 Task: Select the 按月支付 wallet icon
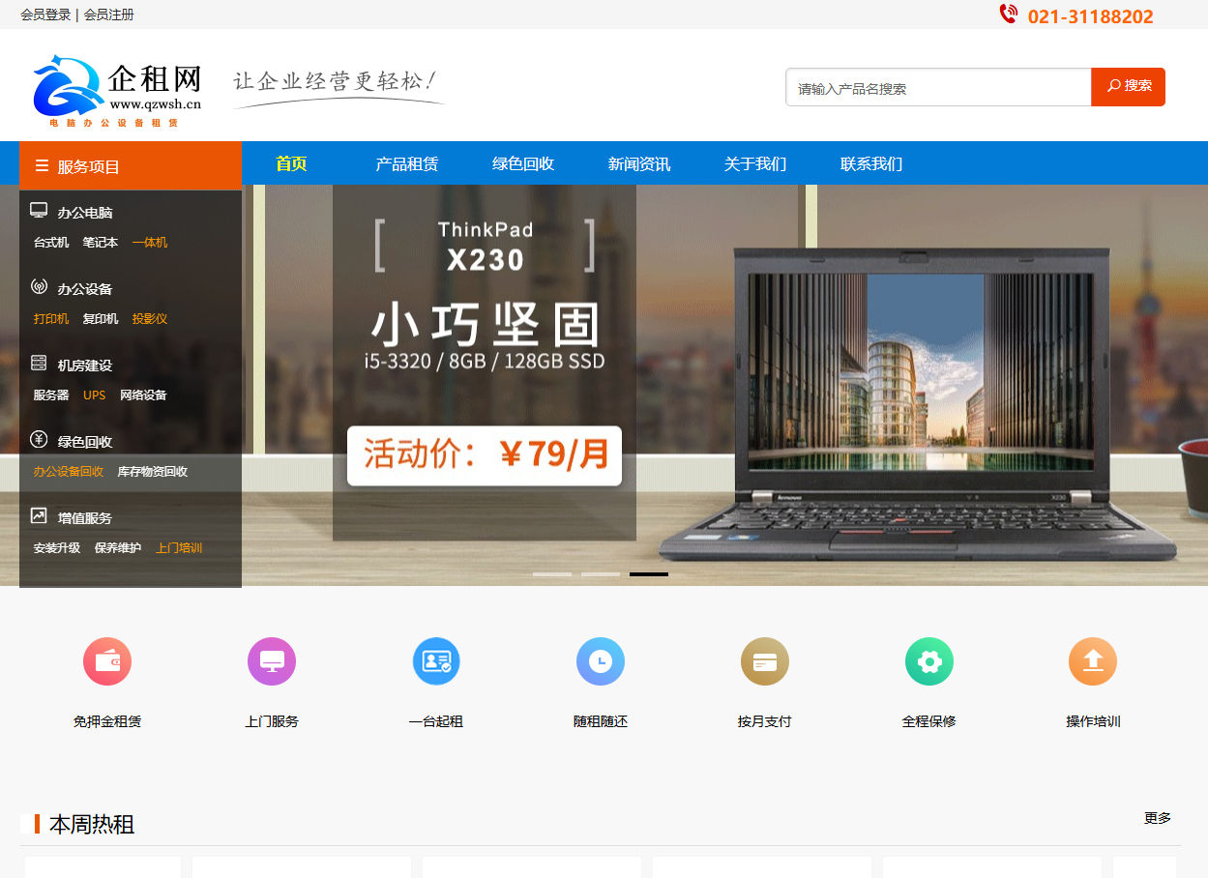point(764,661)
